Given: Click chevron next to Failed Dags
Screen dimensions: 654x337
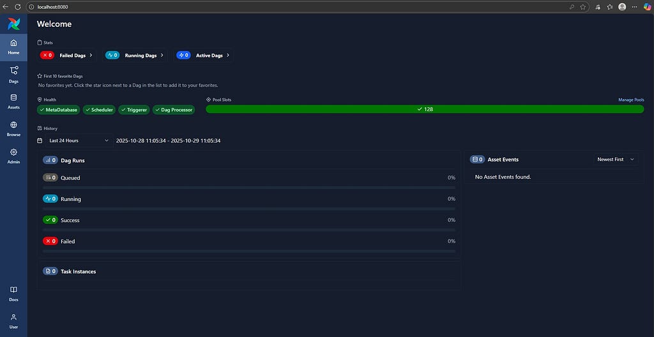Looking at the screenshot, I should 91,55.
